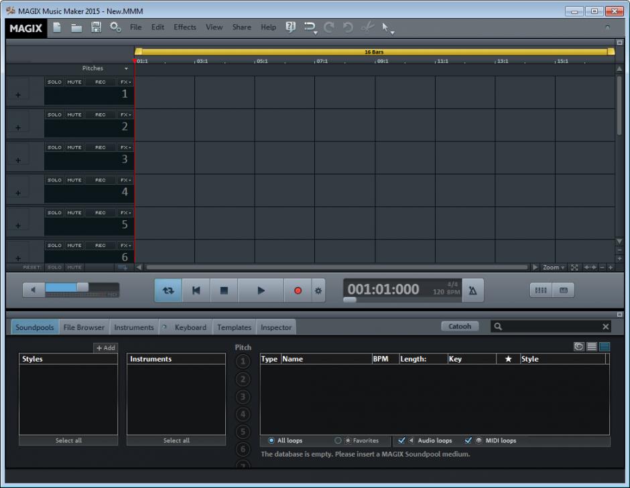The width and height of the screenshot is (630, 488).
Task: Open the File menu
Action: pyautogui.click(x=135, y=27)
